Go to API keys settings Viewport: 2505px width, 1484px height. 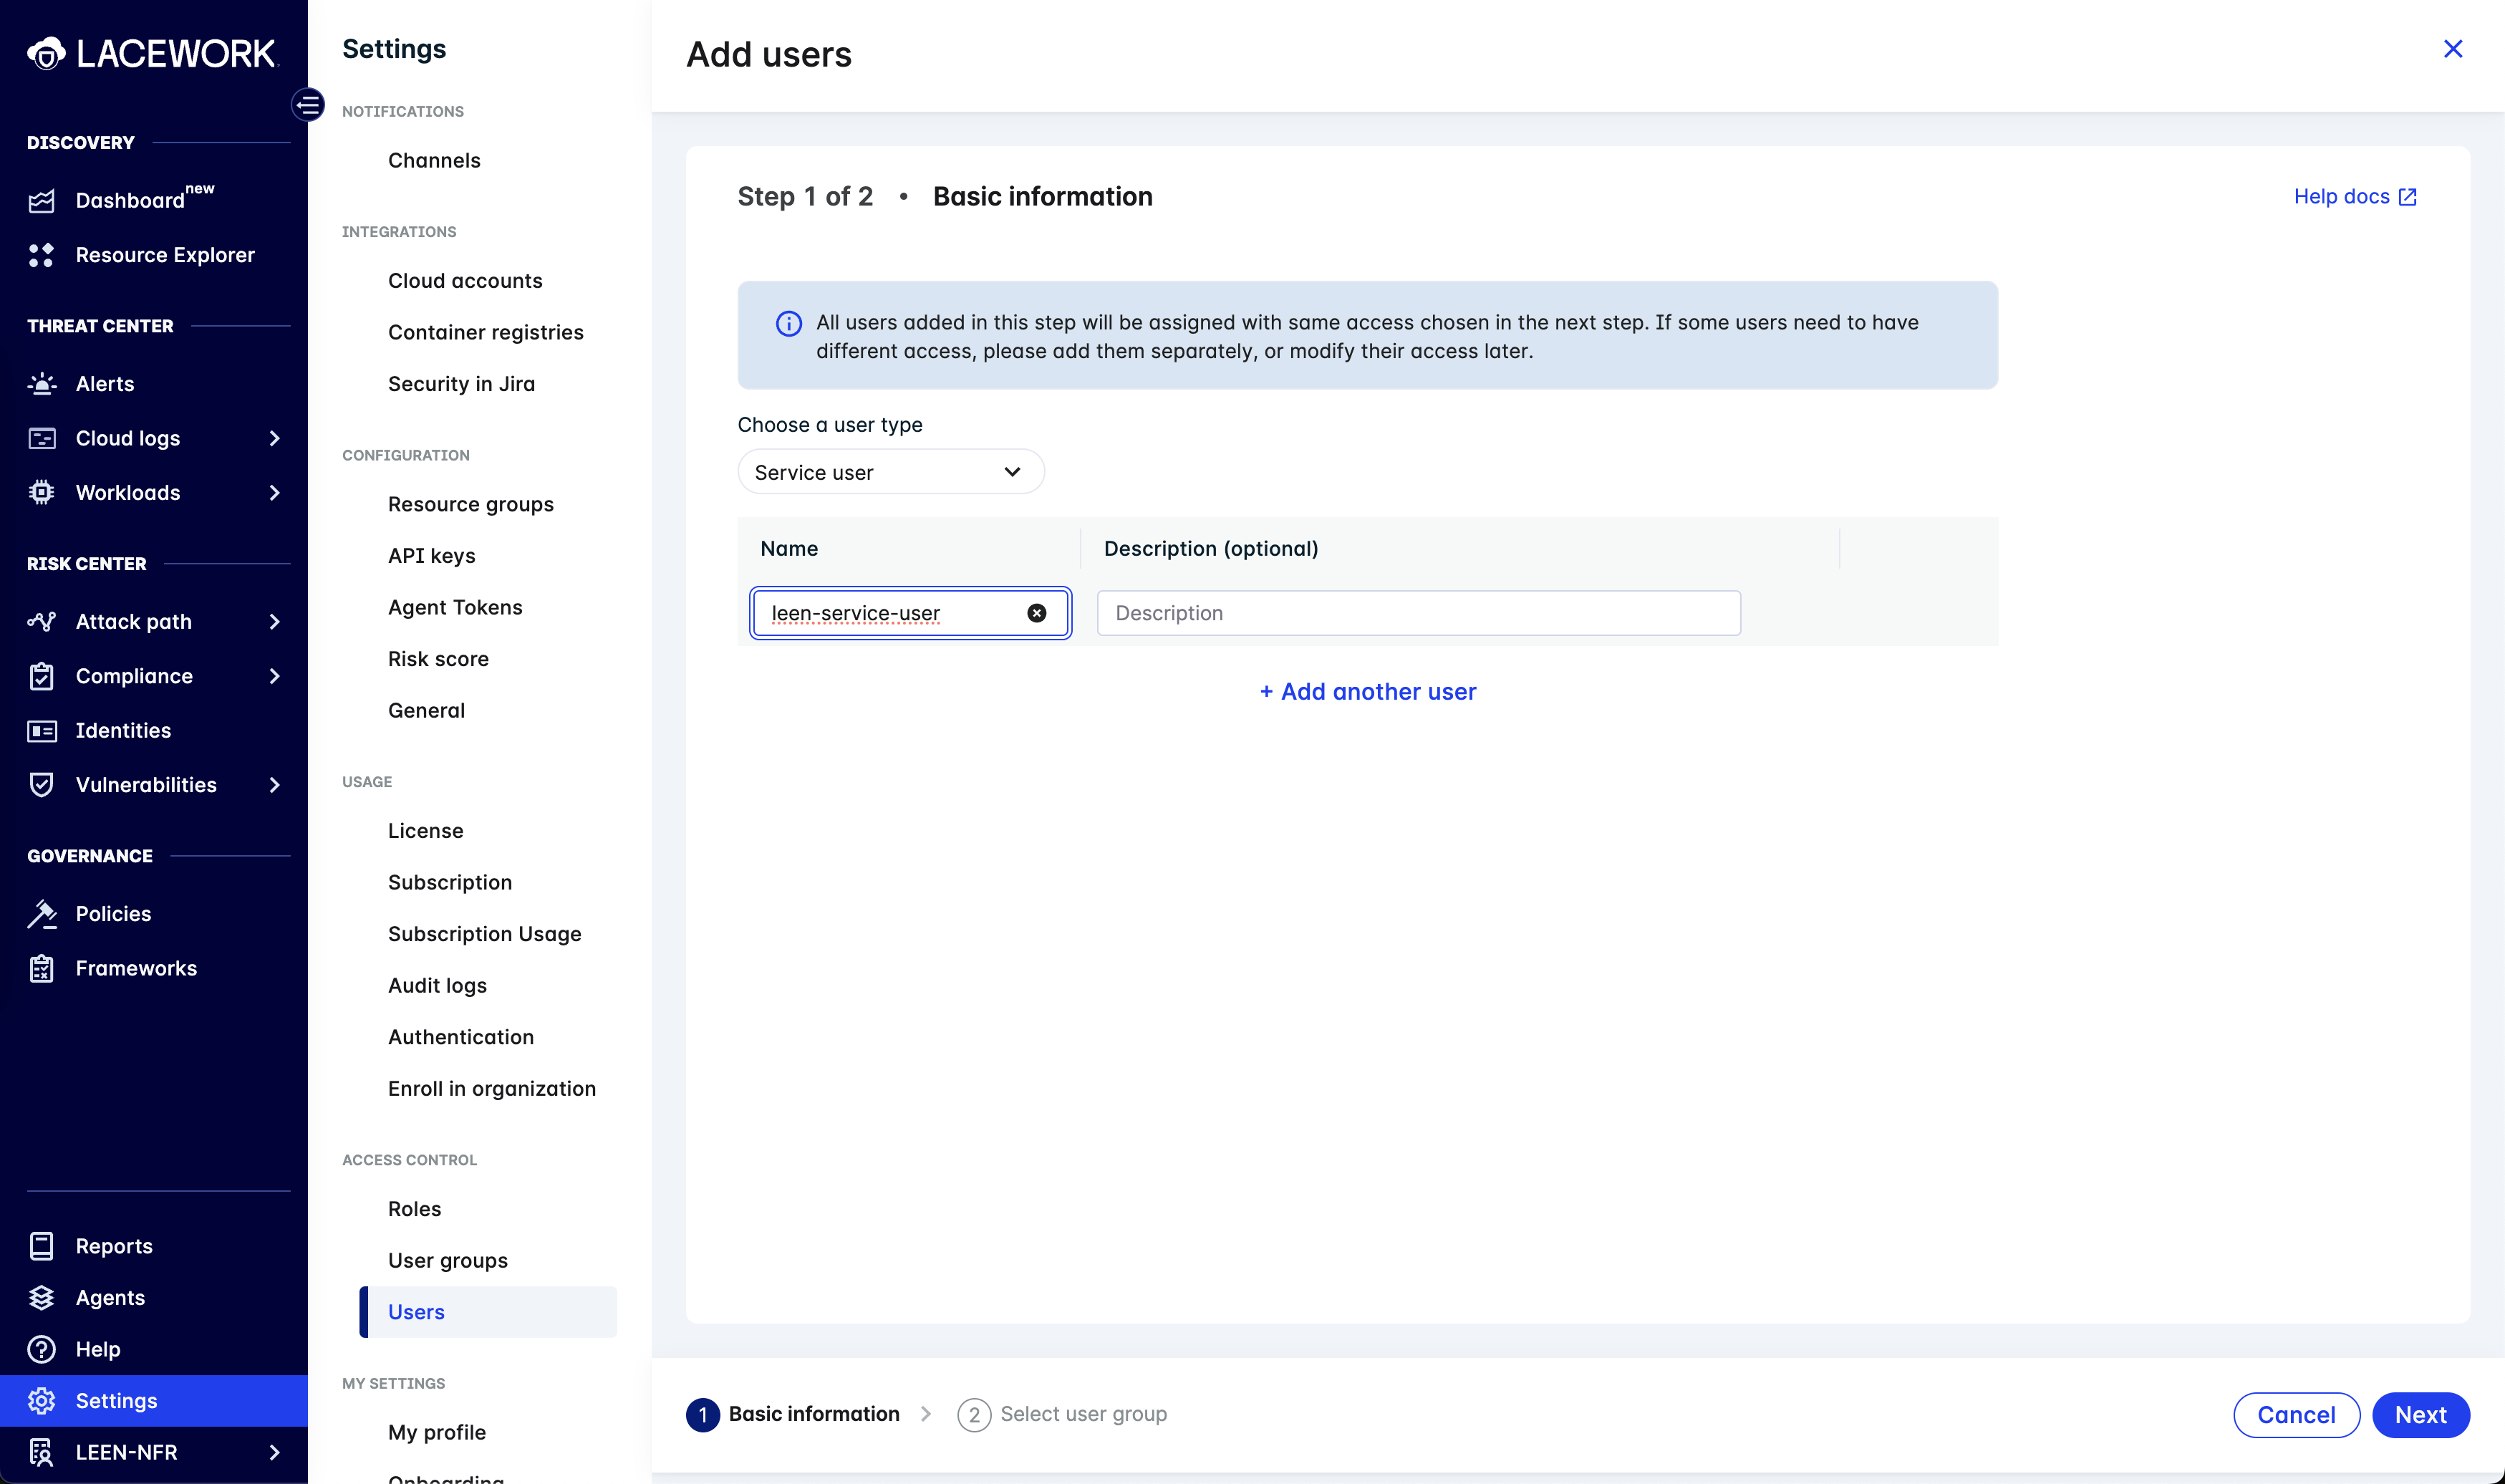point(431,556)
